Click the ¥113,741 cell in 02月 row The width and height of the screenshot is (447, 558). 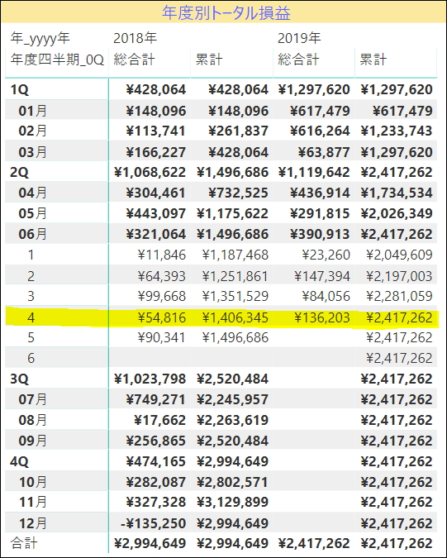pyautogui.click(x=156, y=131)
